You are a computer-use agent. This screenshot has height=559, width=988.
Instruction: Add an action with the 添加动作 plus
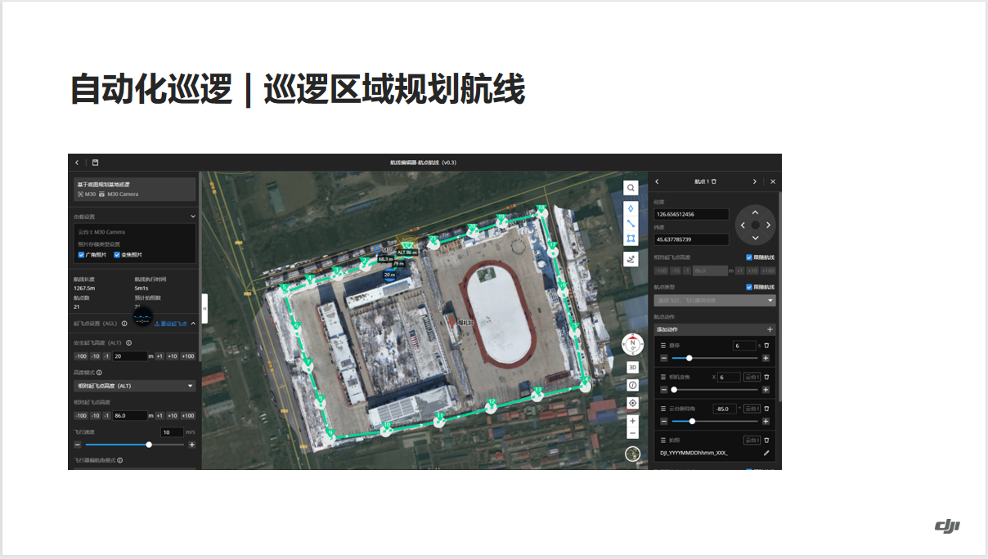[770, 329]
